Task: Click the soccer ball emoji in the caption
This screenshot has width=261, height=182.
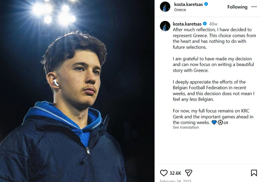Action: click(x=220, y=123)
